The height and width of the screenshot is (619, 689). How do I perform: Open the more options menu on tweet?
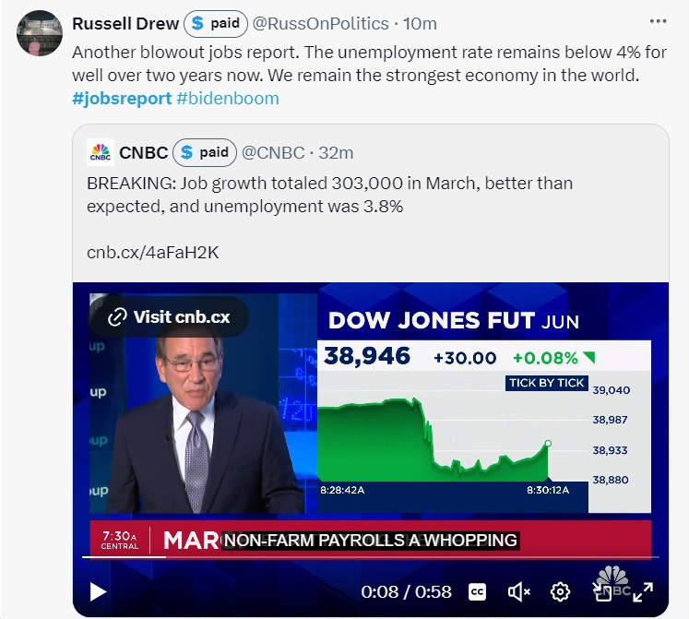[x=658, y=22]
